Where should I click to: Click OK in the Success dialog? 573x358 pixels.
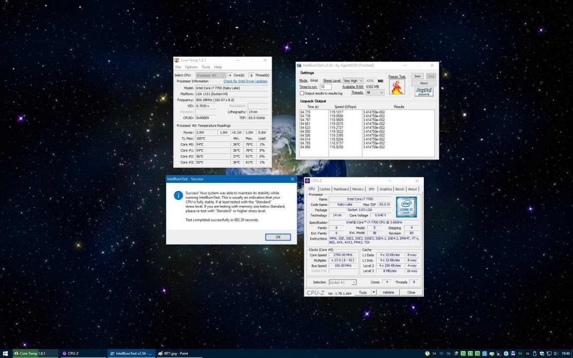(x=278, y=237)
